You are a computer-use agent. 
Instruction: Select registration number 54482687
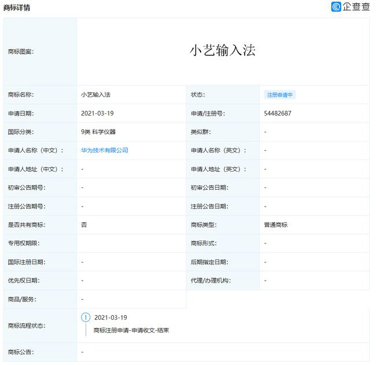coord(278,113)
